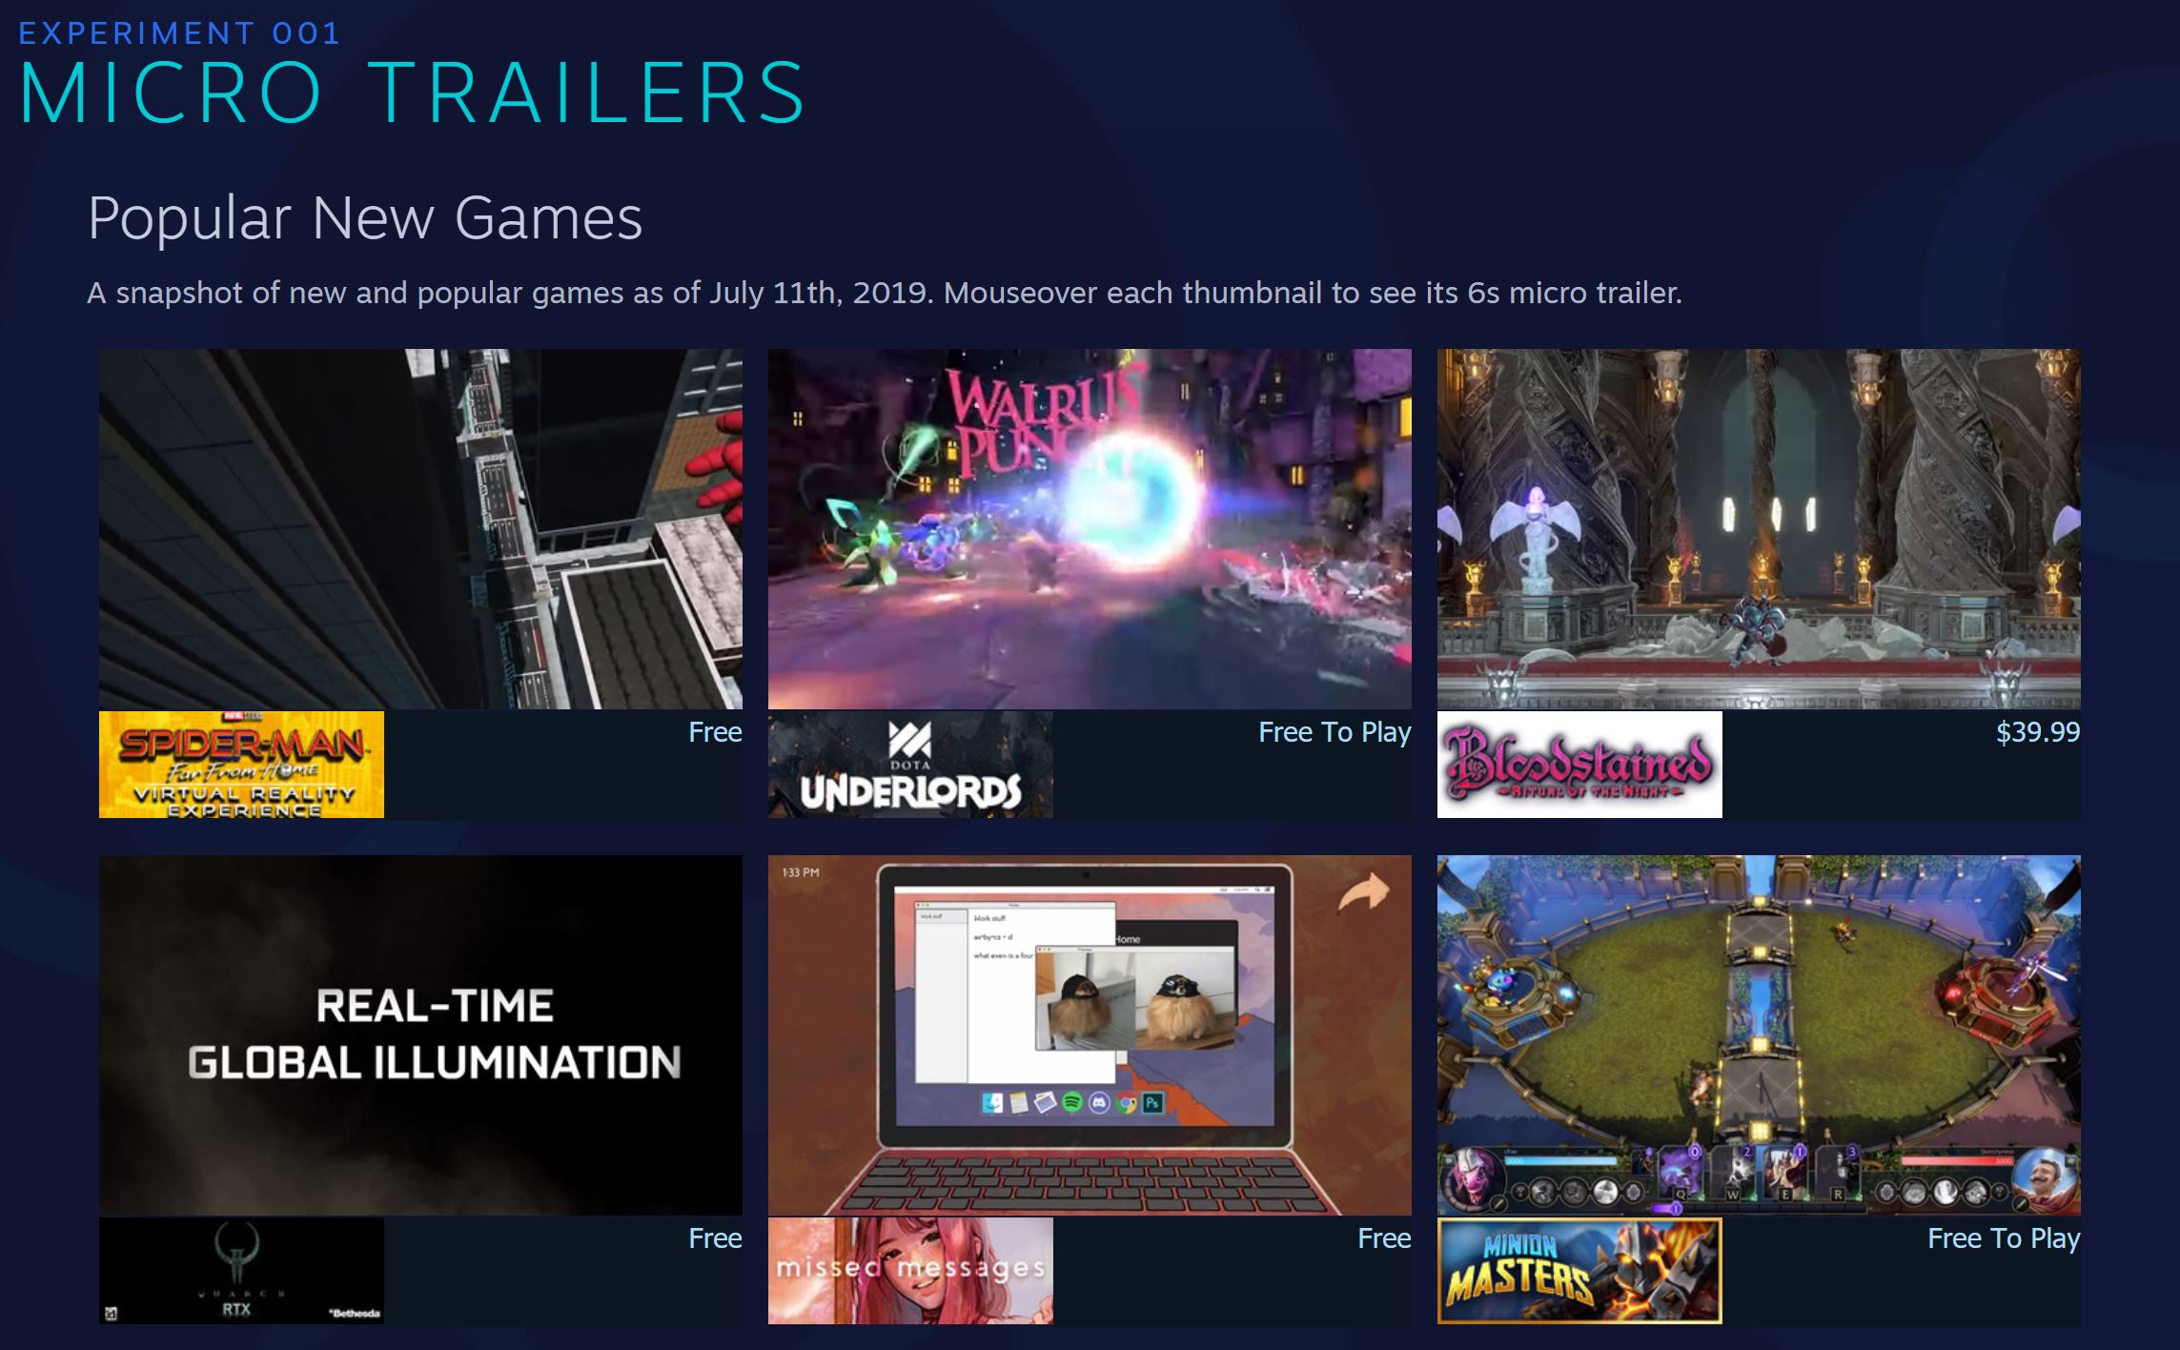Open the Real-Time Global Illumination trailer thumbnail
This screenshot has width=2180, height=1350.
click(420, 1035)
